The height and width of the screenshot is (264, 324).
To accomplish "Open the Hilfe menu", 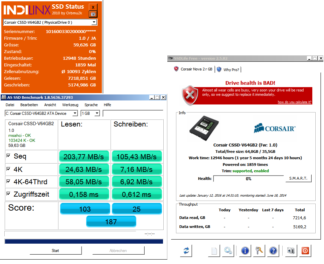I will pyautogui.click(x=108, y=105).
